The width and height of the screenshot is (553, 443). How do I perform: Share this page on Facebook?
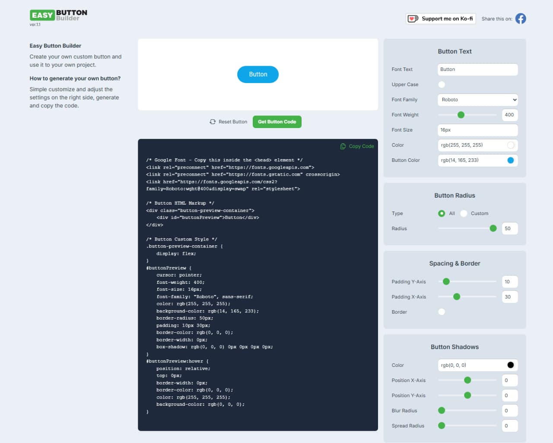[521, 19]
